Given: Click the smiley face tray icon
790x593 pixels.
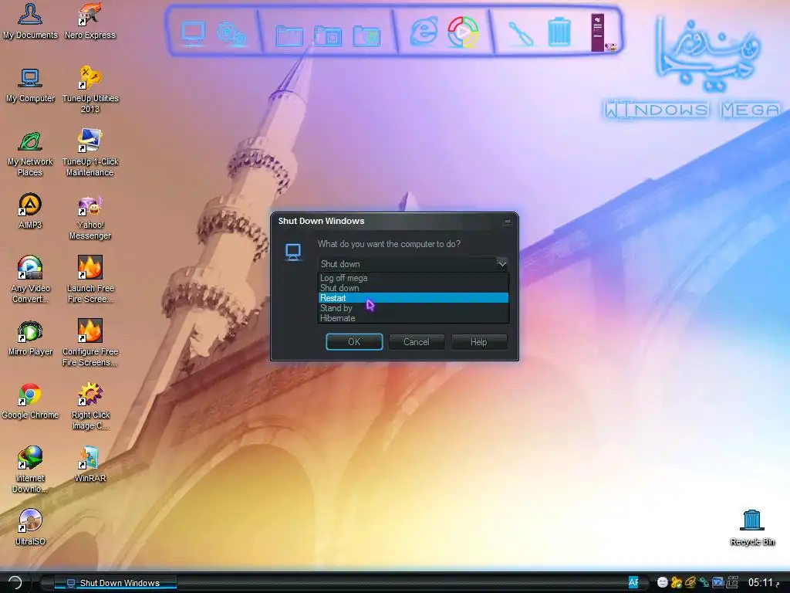Looking at the screenshot, I should point(663,582).
